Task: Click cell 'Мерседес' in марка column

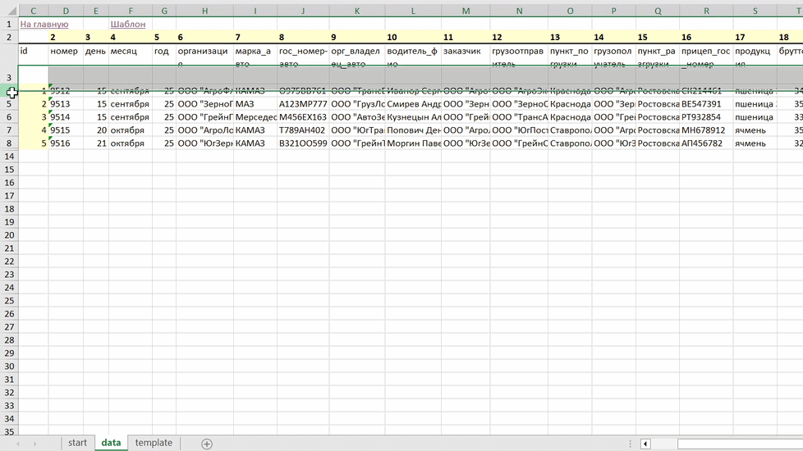Action: click(255, 117)
